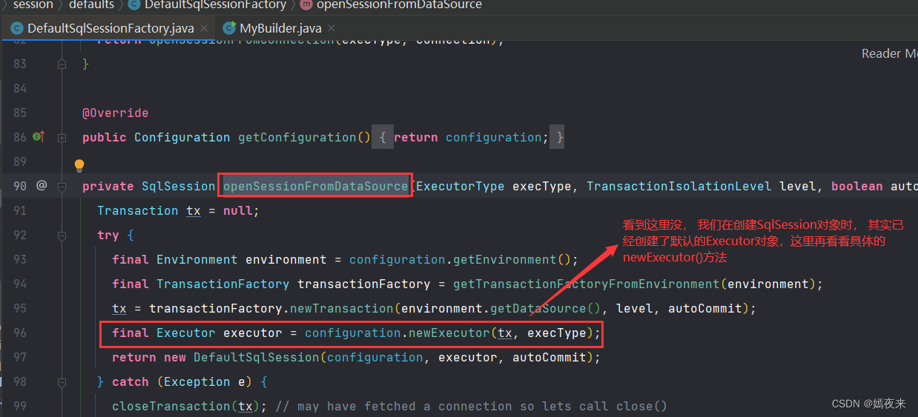Click the 'try' keyword on line 92
This screenshot has width=918, height=417.
(108, 235)
